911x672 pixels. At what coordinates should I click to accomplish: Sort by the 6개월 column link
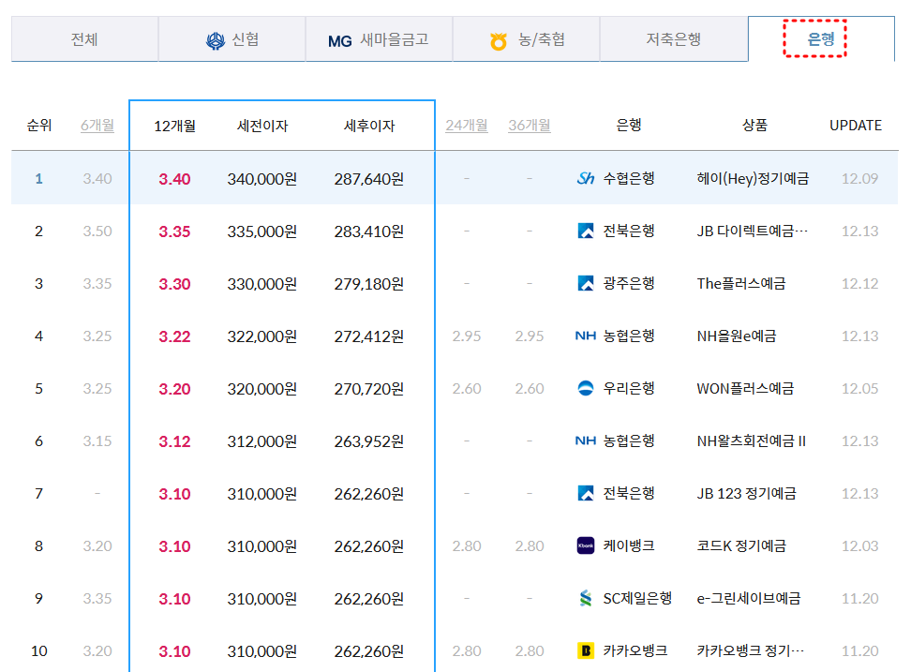tap(97, 126)
